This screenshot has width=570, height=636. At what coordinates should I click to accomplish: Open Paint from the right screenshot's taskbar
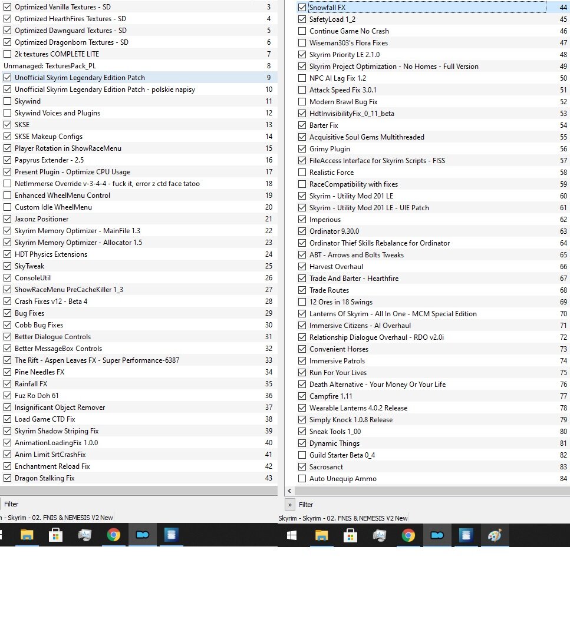click(x=495, y=536)
